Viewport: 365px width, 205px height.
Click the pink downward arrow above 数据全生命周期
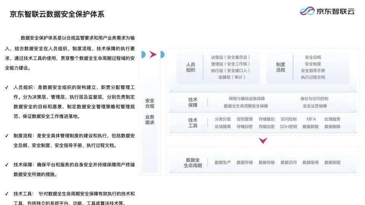pos(263,140)
